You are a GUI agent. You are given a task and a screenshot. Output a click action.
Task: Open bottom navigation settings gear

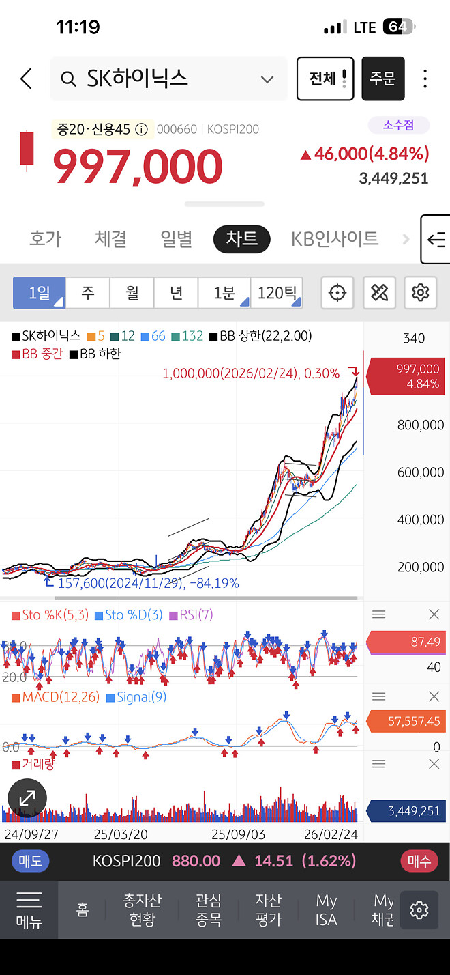419,909
